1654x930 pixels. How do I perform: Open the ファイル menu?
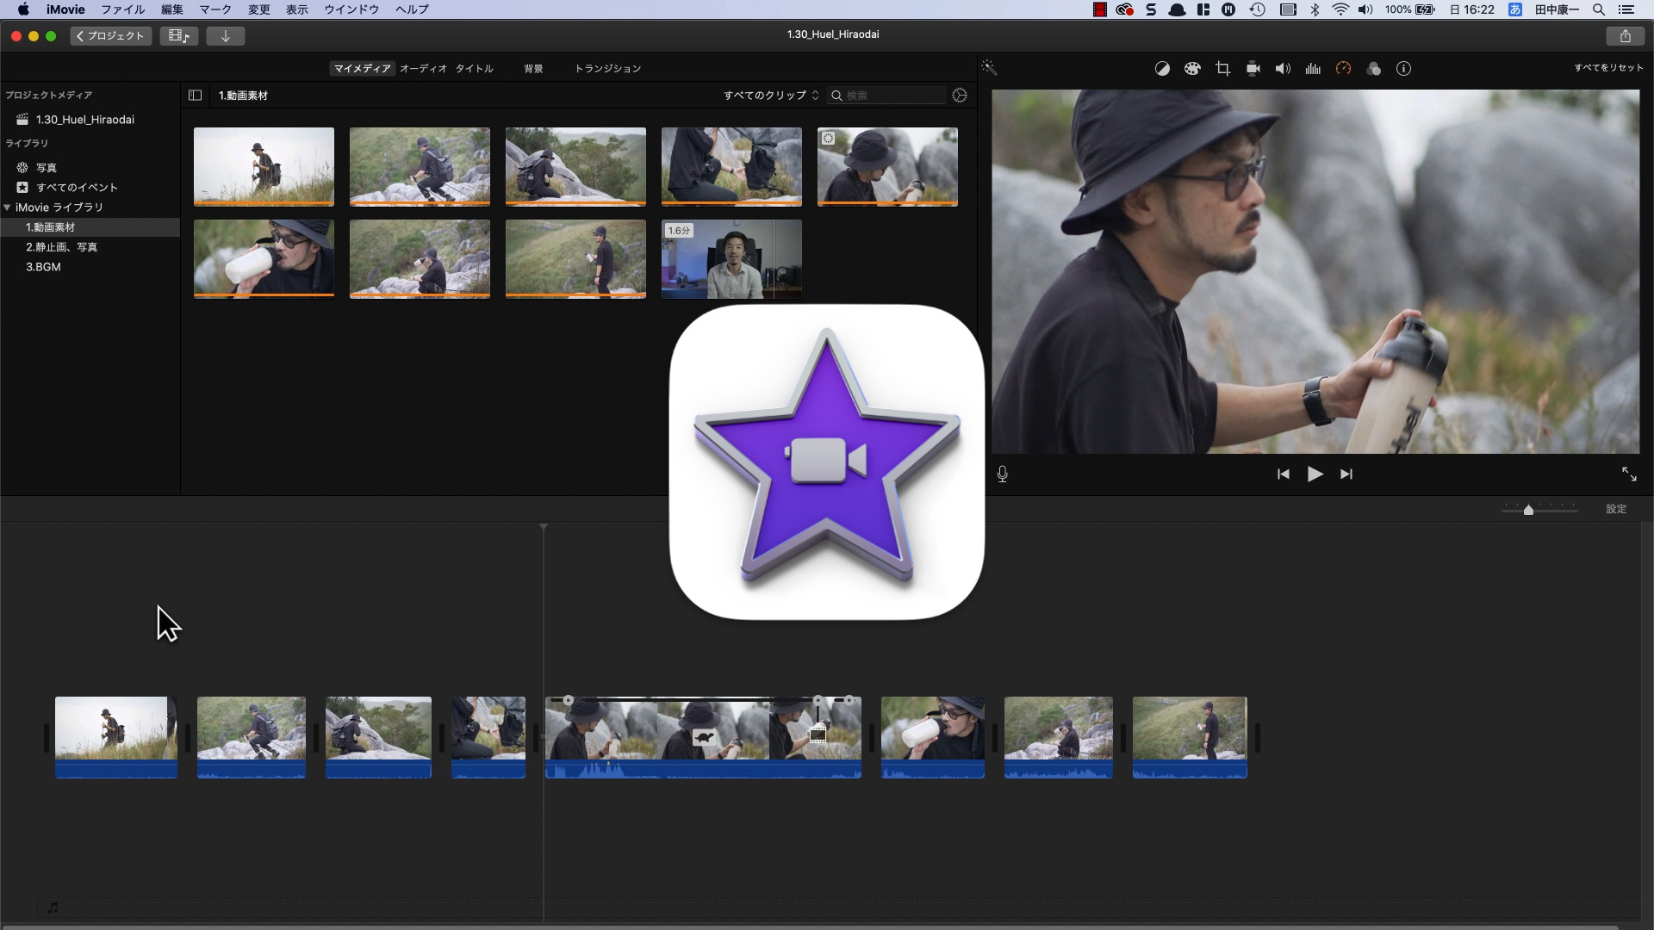[123, 9]
